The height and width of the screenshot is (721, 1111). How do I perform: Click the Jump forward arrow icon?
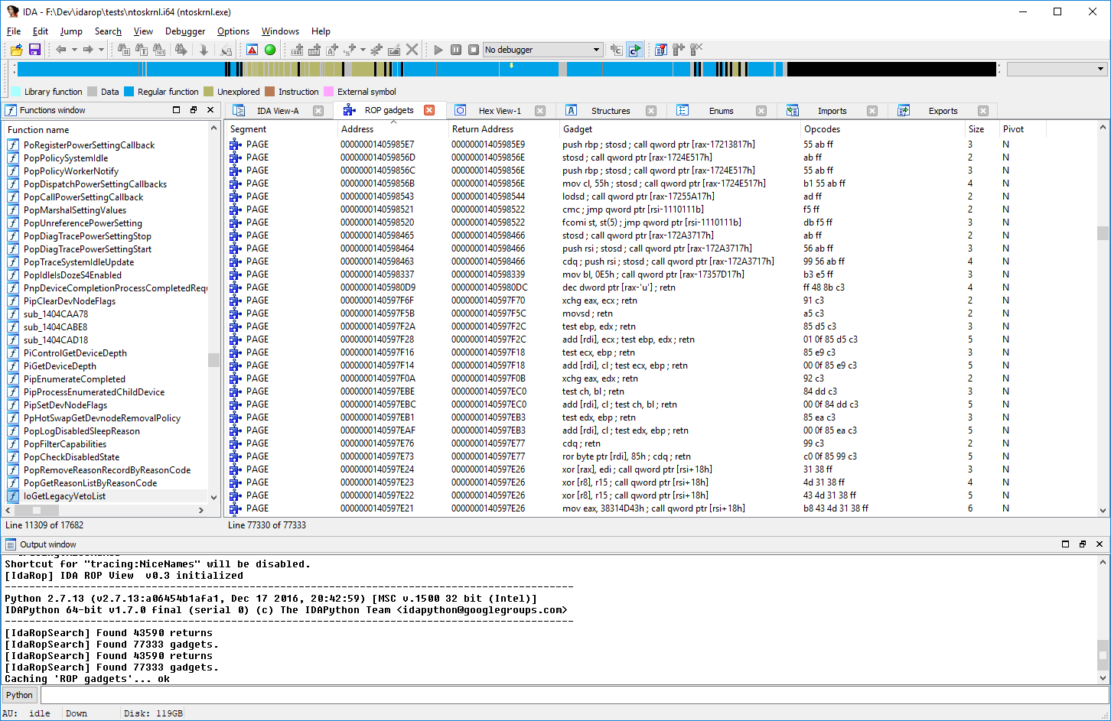click(88, 50)
